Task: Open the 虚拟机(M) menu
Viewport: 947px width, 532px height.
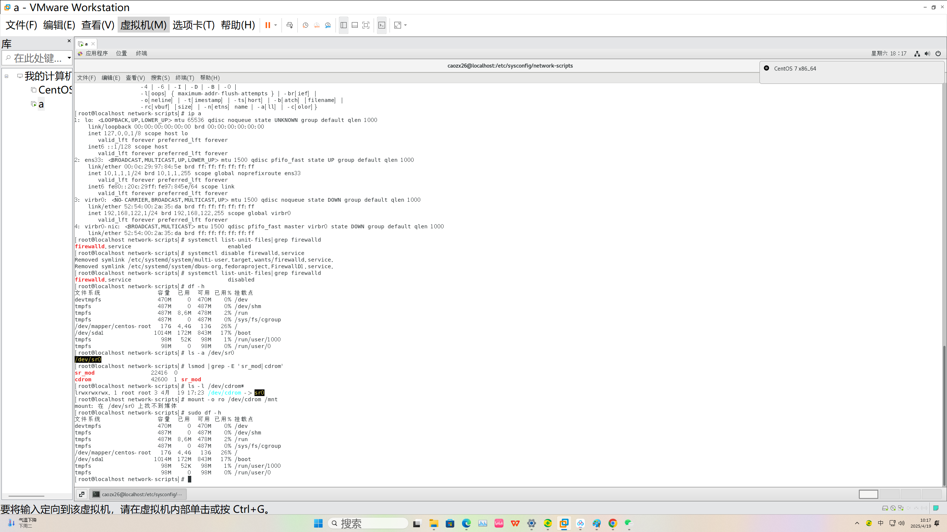Action: [x=144, y=25]
